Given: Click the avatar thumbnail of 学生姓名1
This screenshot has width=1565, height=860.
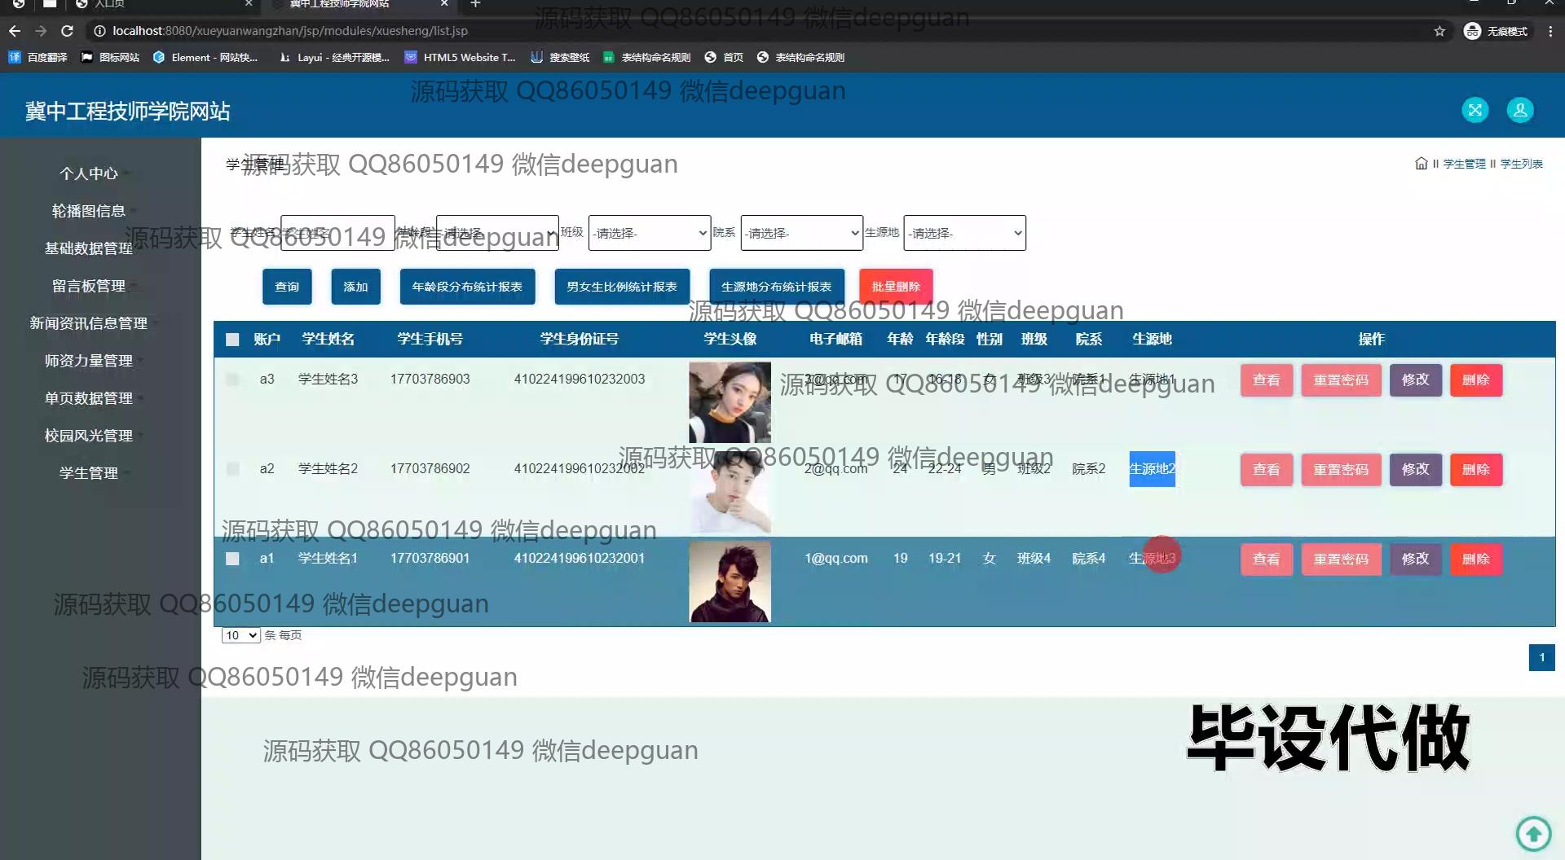Looking at the screenshot, I should pos(730,581).
